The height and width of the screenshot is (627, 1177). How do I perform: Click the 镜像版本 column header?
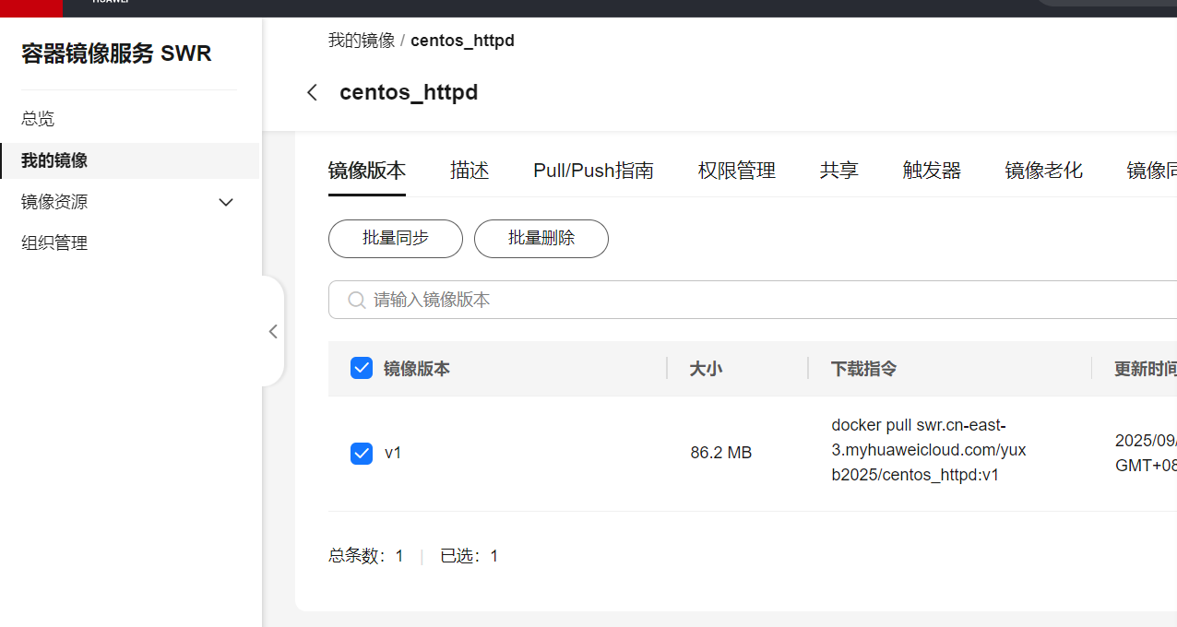click(x=417, y=369)
